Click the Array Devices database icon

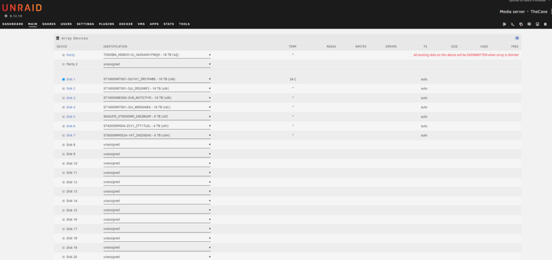58,38
